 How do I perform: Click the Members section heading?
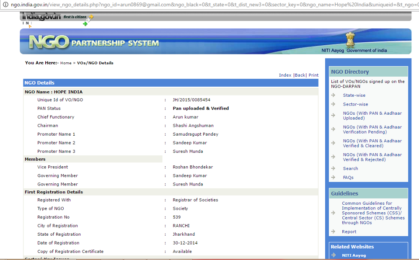coord(35,159)
